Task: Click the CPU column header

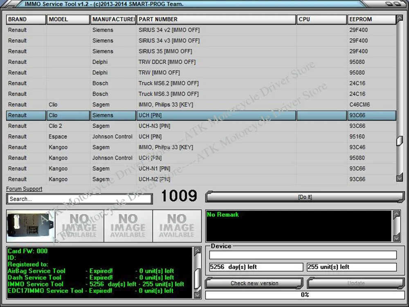Action: click(x=321, y=20)
